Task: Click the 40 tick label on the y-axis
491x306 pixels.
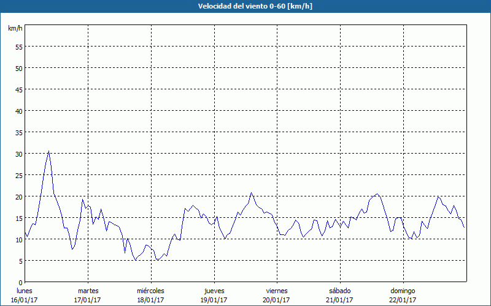Action: coord(18,111)
